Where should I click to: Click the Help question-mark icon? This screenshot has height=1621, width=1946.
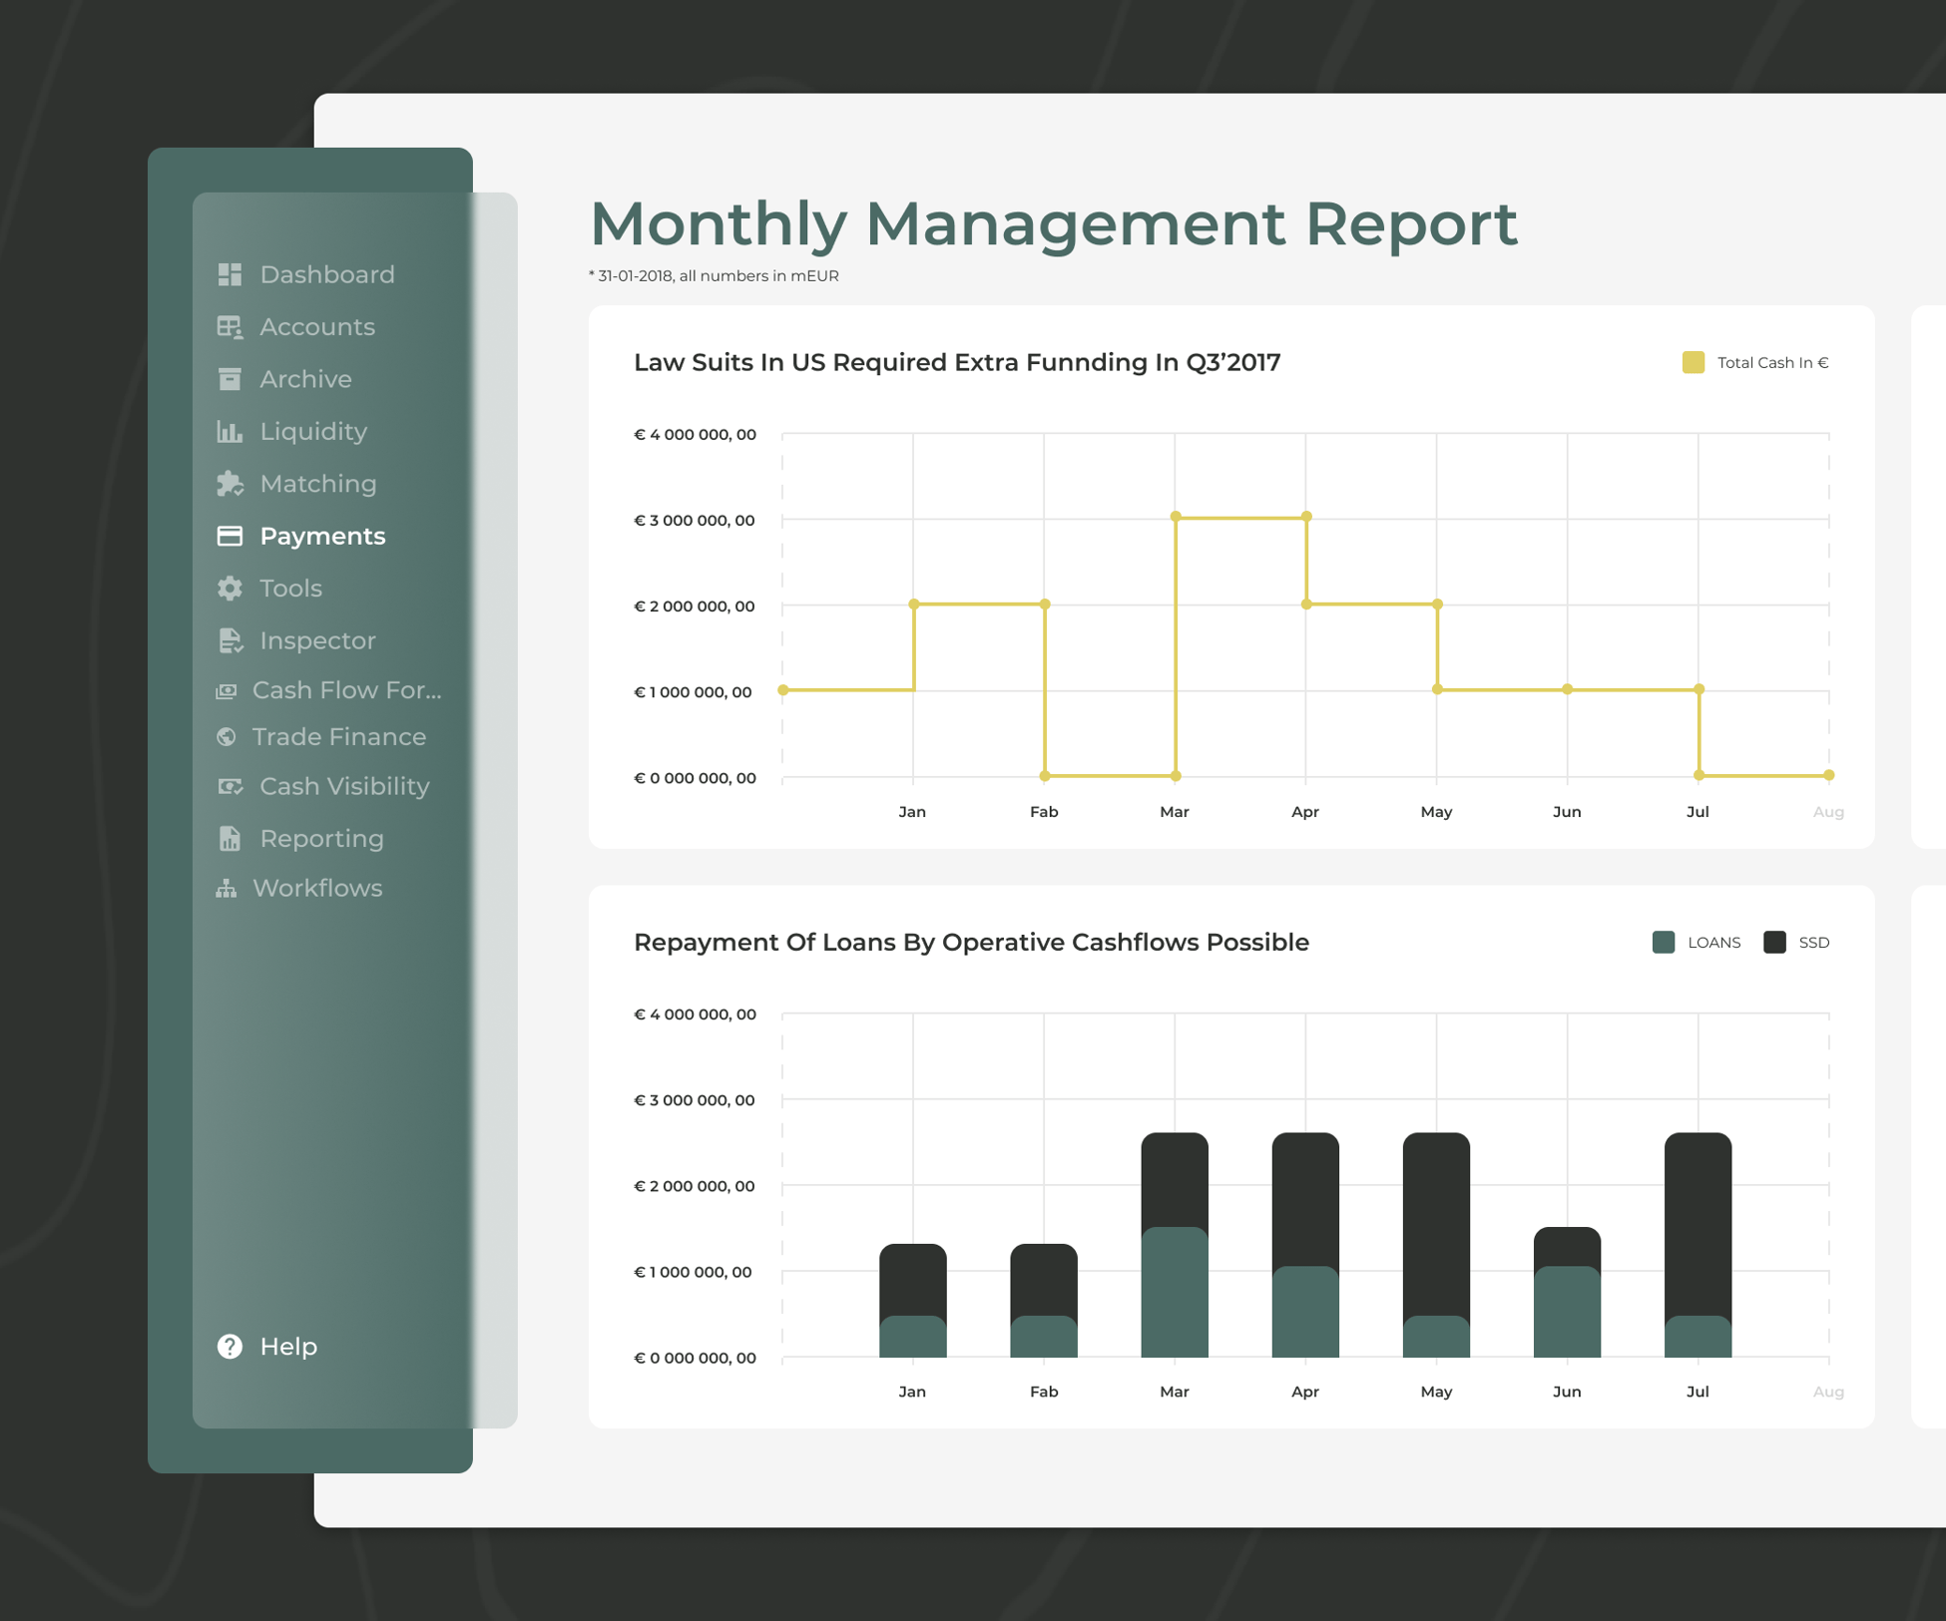coord(230,1347)
